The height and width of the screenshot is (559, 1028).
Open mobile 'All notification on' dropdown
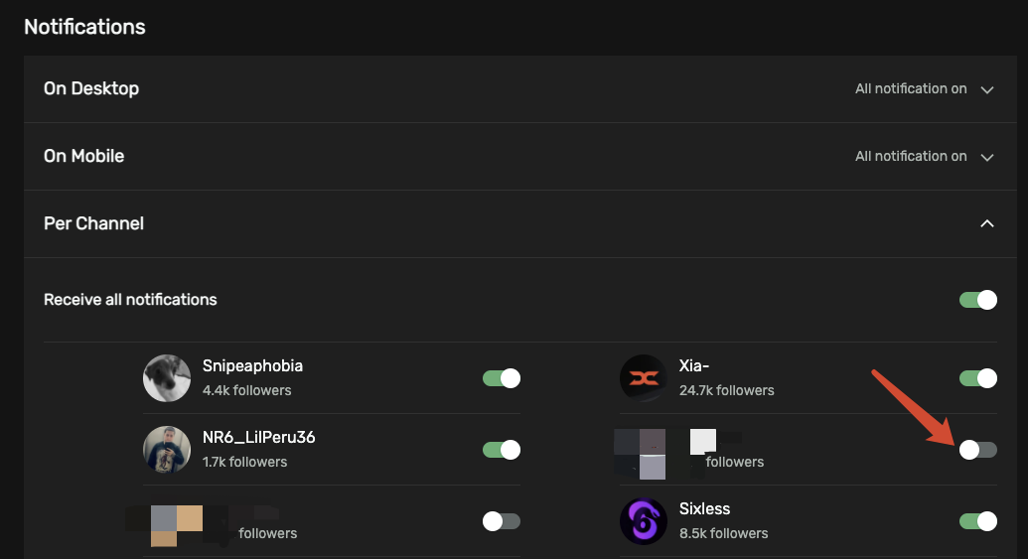[911, 157]
